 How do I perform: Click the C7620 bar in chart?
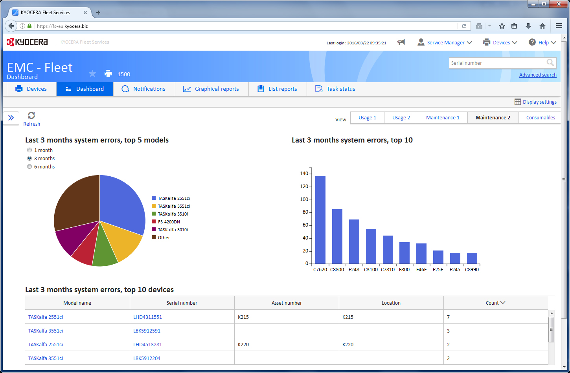pos(320,220)
